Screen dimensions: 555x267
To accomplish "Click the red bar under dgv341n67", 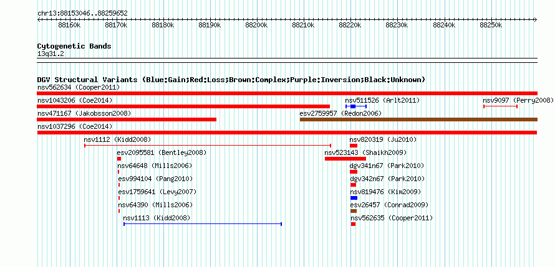I will tap(354, 172).
